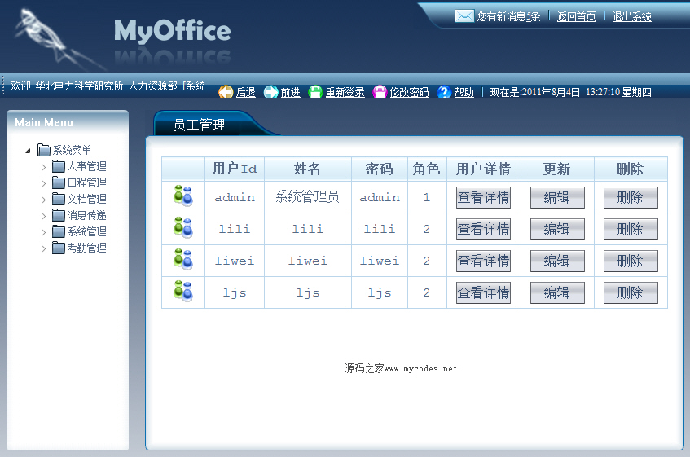Click the 文档管理 folder icon
This screenshot has width=690, height=457.
(59, 199)
